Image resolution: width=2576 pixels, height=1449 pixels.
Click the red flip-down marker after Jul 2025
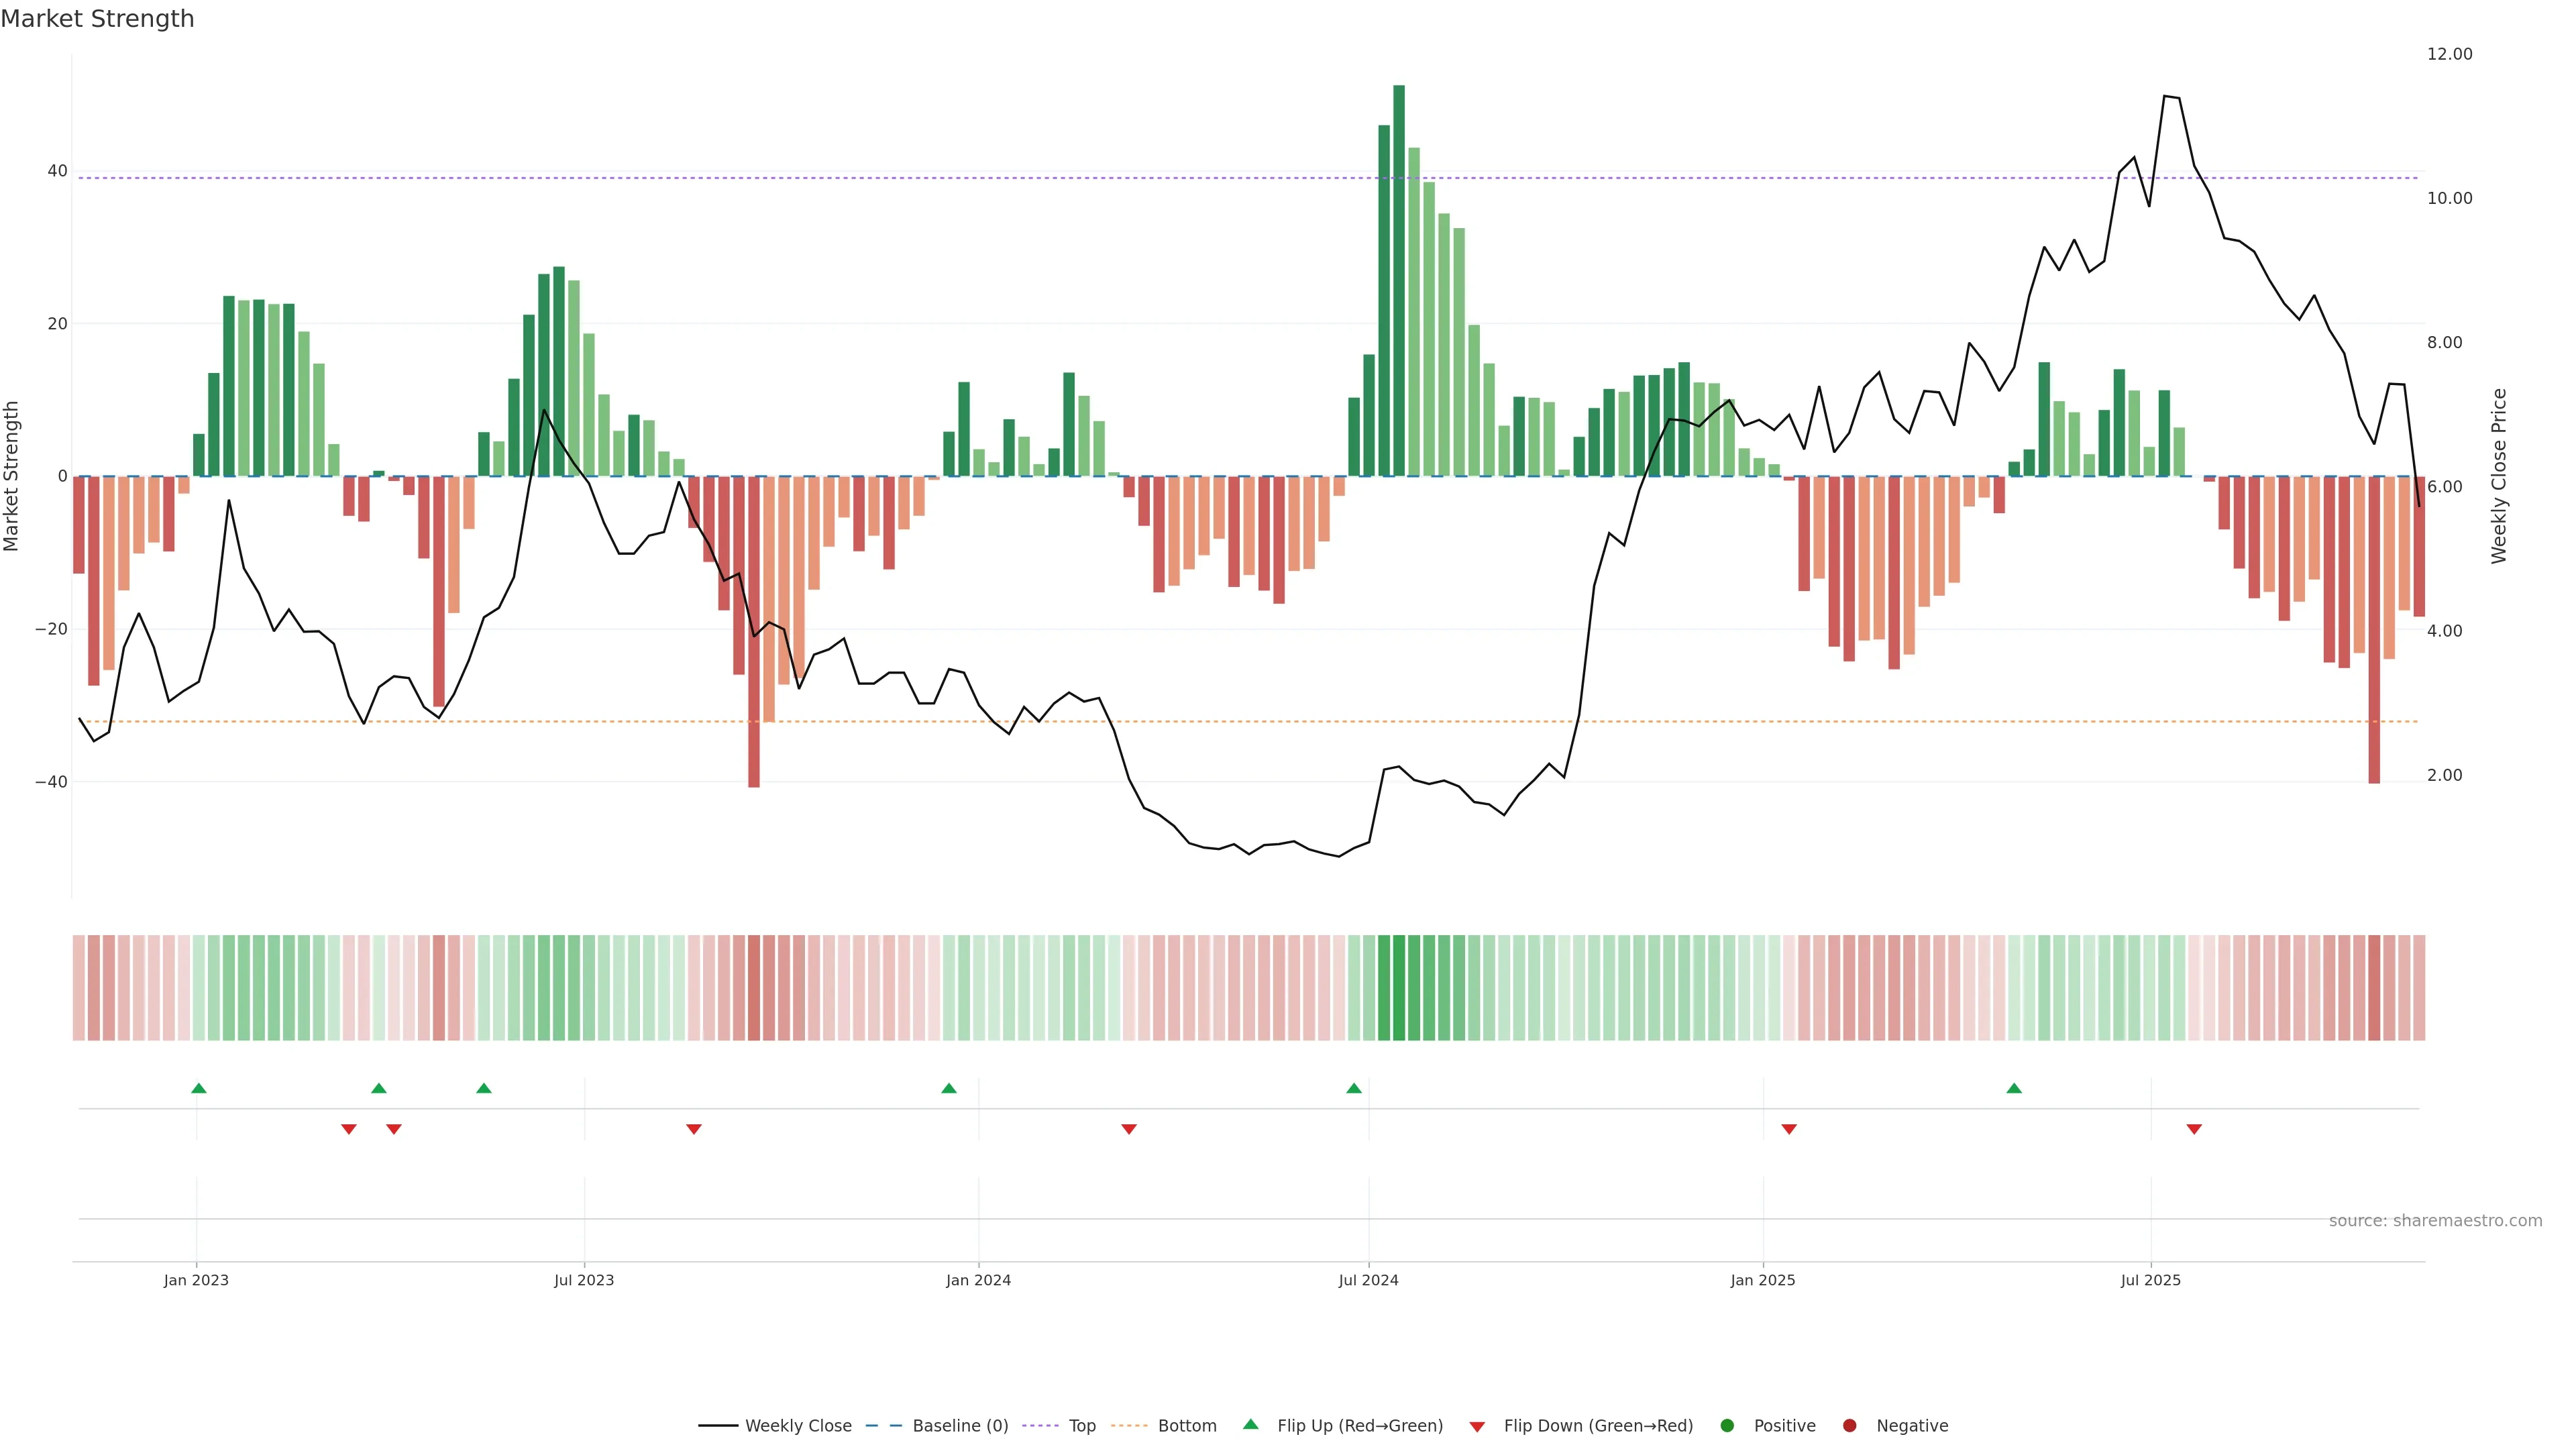coord(2194,1129)
